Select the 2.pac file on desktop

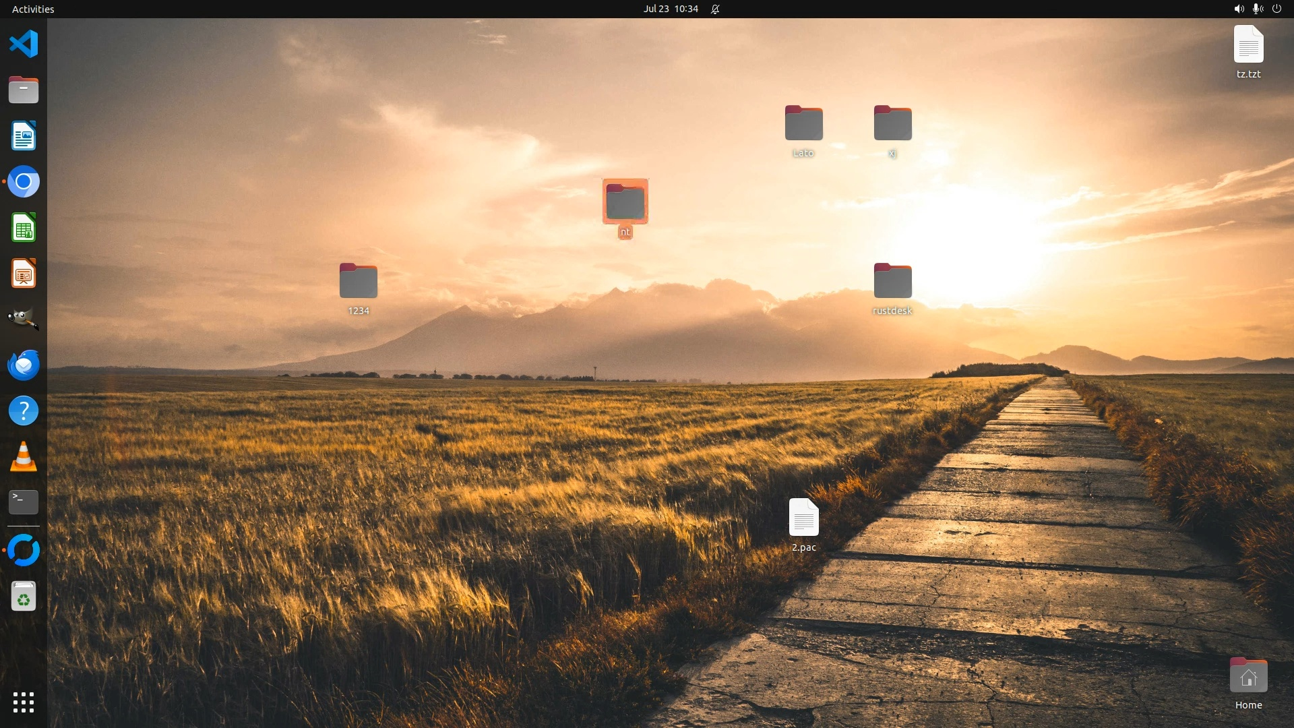click(x=803, y=518)
